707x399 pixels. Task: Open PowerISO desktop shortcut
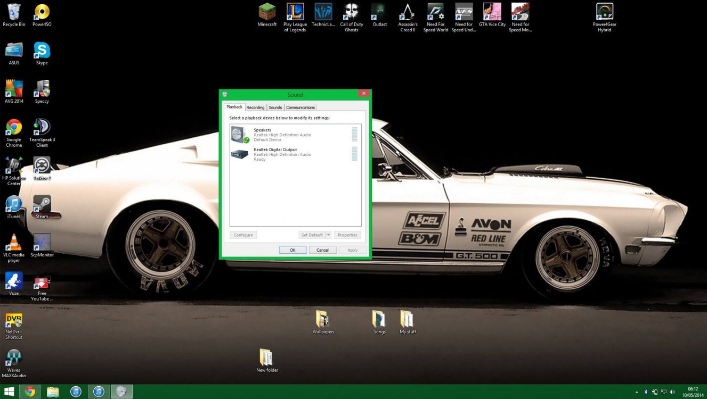[42, 15]
